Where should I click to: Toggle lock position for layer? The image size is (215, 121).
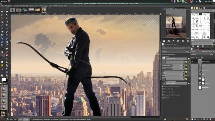[199, 58]
